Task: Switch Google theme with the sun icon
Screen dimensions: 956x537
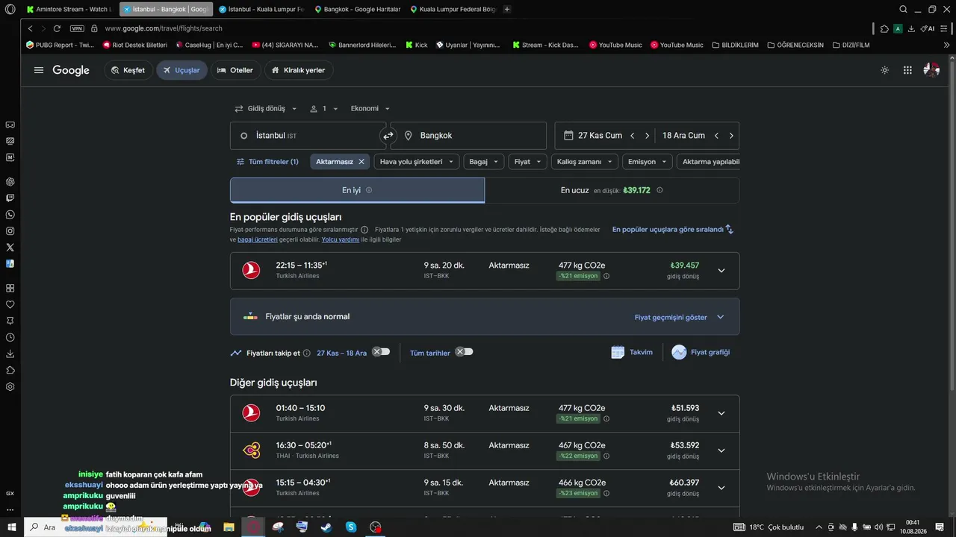Action: coord(885,70)
